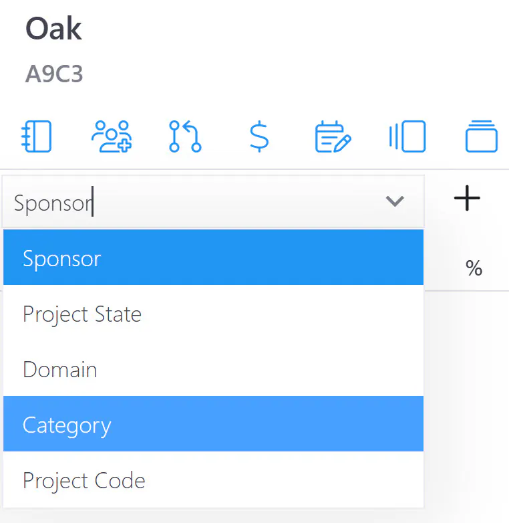Image resolution: width=509 pixels, height=523 pixels.
Task: Select the Sponsor option in the list
Action: [213, 257]
